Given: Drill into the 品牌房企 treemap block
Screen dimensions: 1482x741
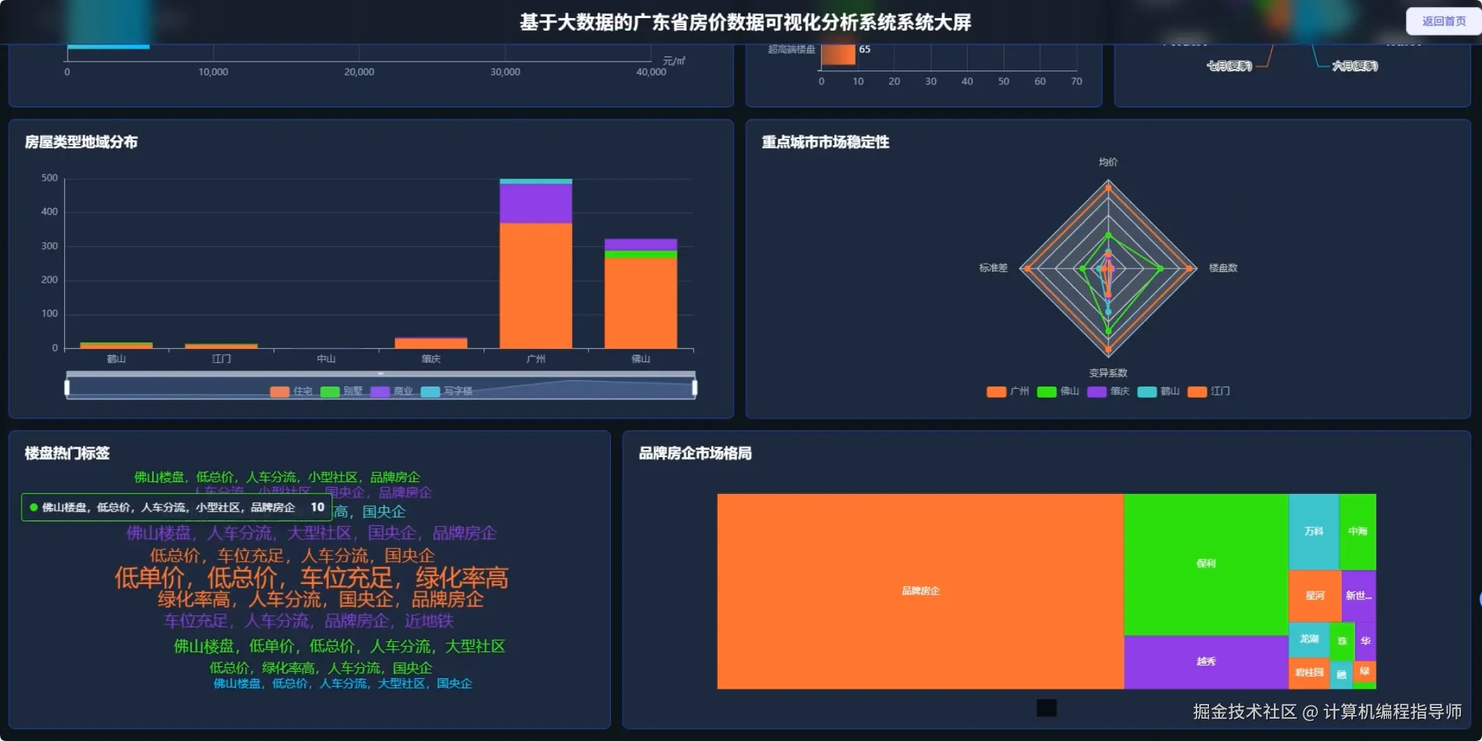Looking at the screenshot, I should tap(920, 590).
